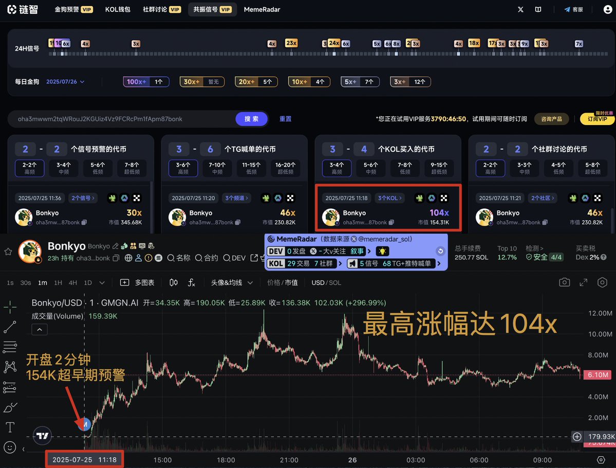The width and height of the screenshot is (616, 468).
Task: Collapse the volume indicator legend chevron
Action: [x=39, y=330]
